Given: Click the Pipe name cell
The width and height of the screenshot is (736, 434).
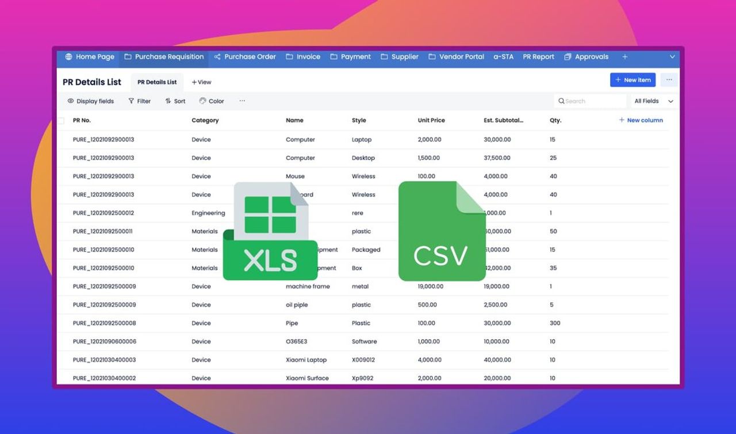Looking at the screenshot, I should point(292,324).
